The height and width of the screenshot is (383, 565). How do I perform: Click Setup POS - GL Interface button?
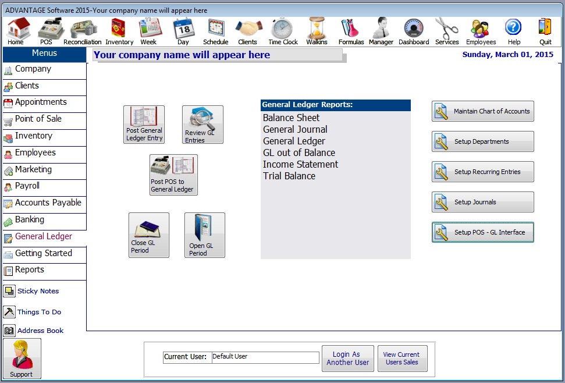tap(483, 232)
